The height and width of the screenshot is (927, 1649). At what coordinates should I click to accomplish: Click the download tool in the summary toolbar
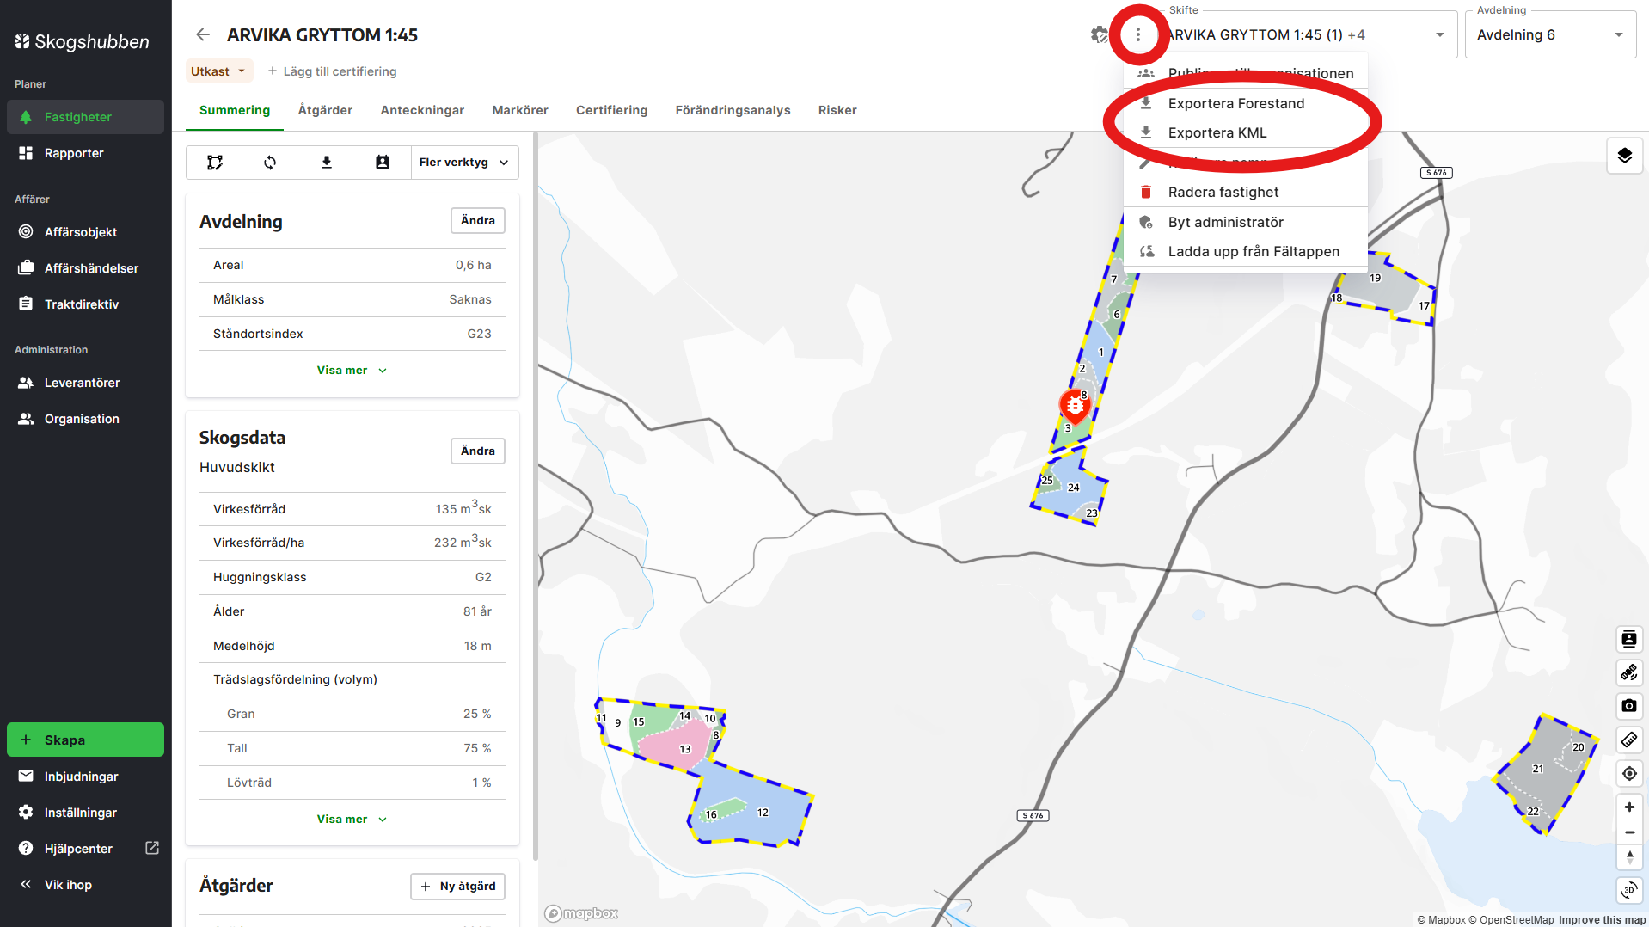tap(327, 162)
